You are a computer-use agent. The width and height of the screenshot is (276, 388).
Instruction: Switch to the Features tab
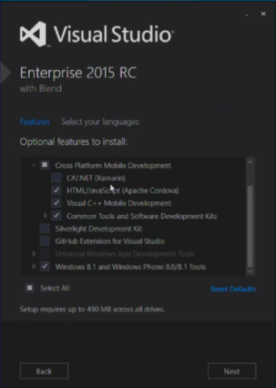[x=35, y=122]
